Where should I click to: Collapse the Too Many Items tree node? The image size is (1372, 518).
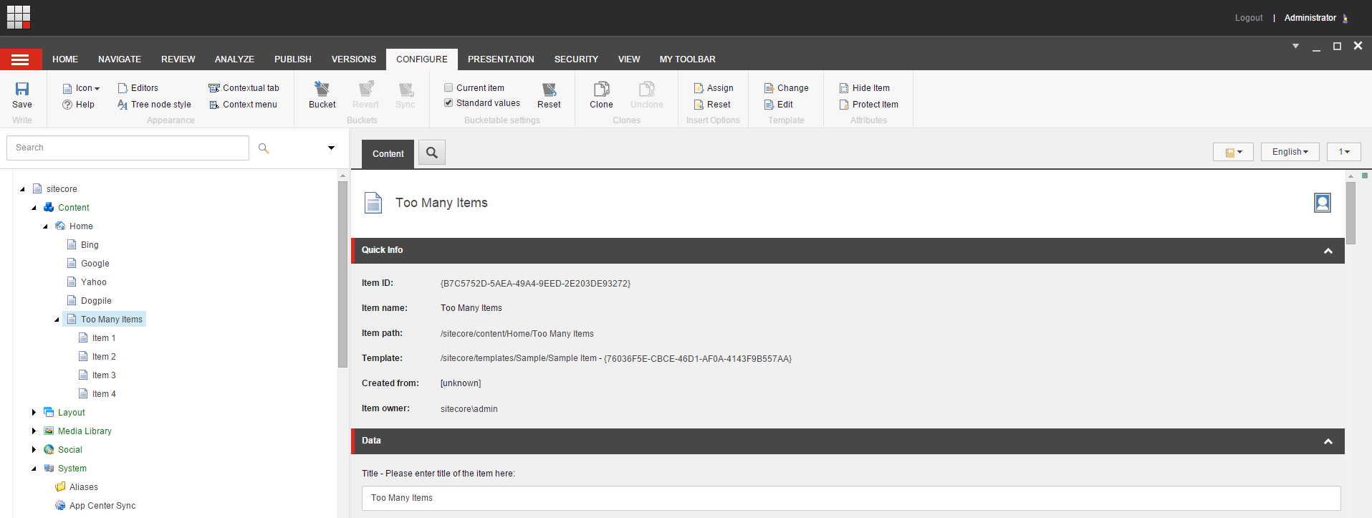[x=57, y=320]
